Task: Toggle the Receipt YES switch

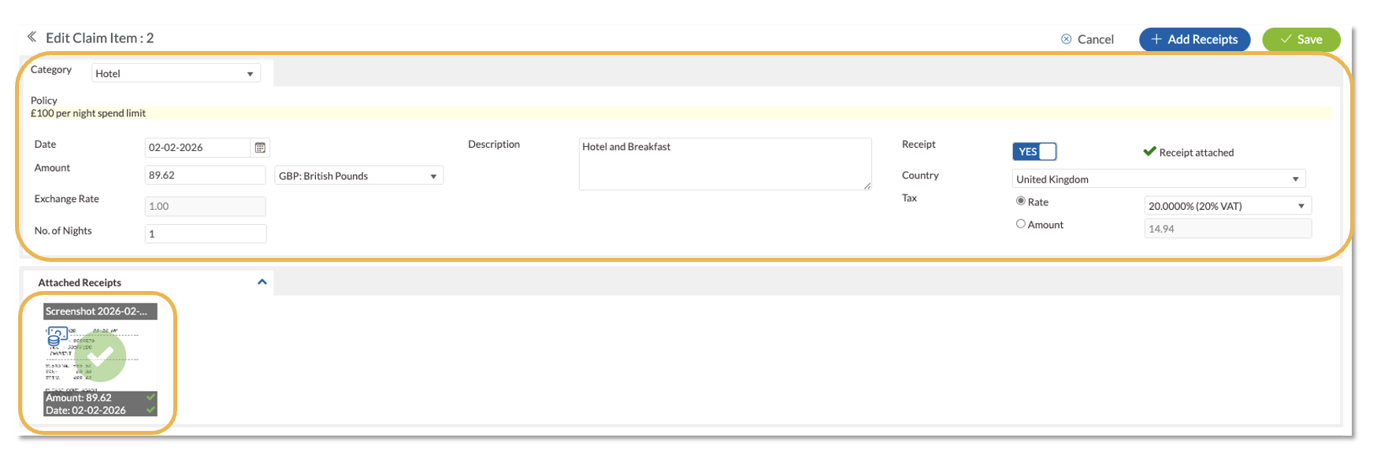Action: [1034, 152]
